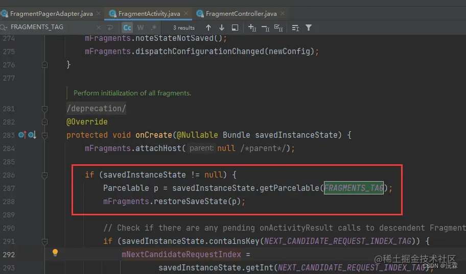This screenshot has height=274, width=466.
Task: Select the FragmentActivity.java tab
Action: [149, 14]
